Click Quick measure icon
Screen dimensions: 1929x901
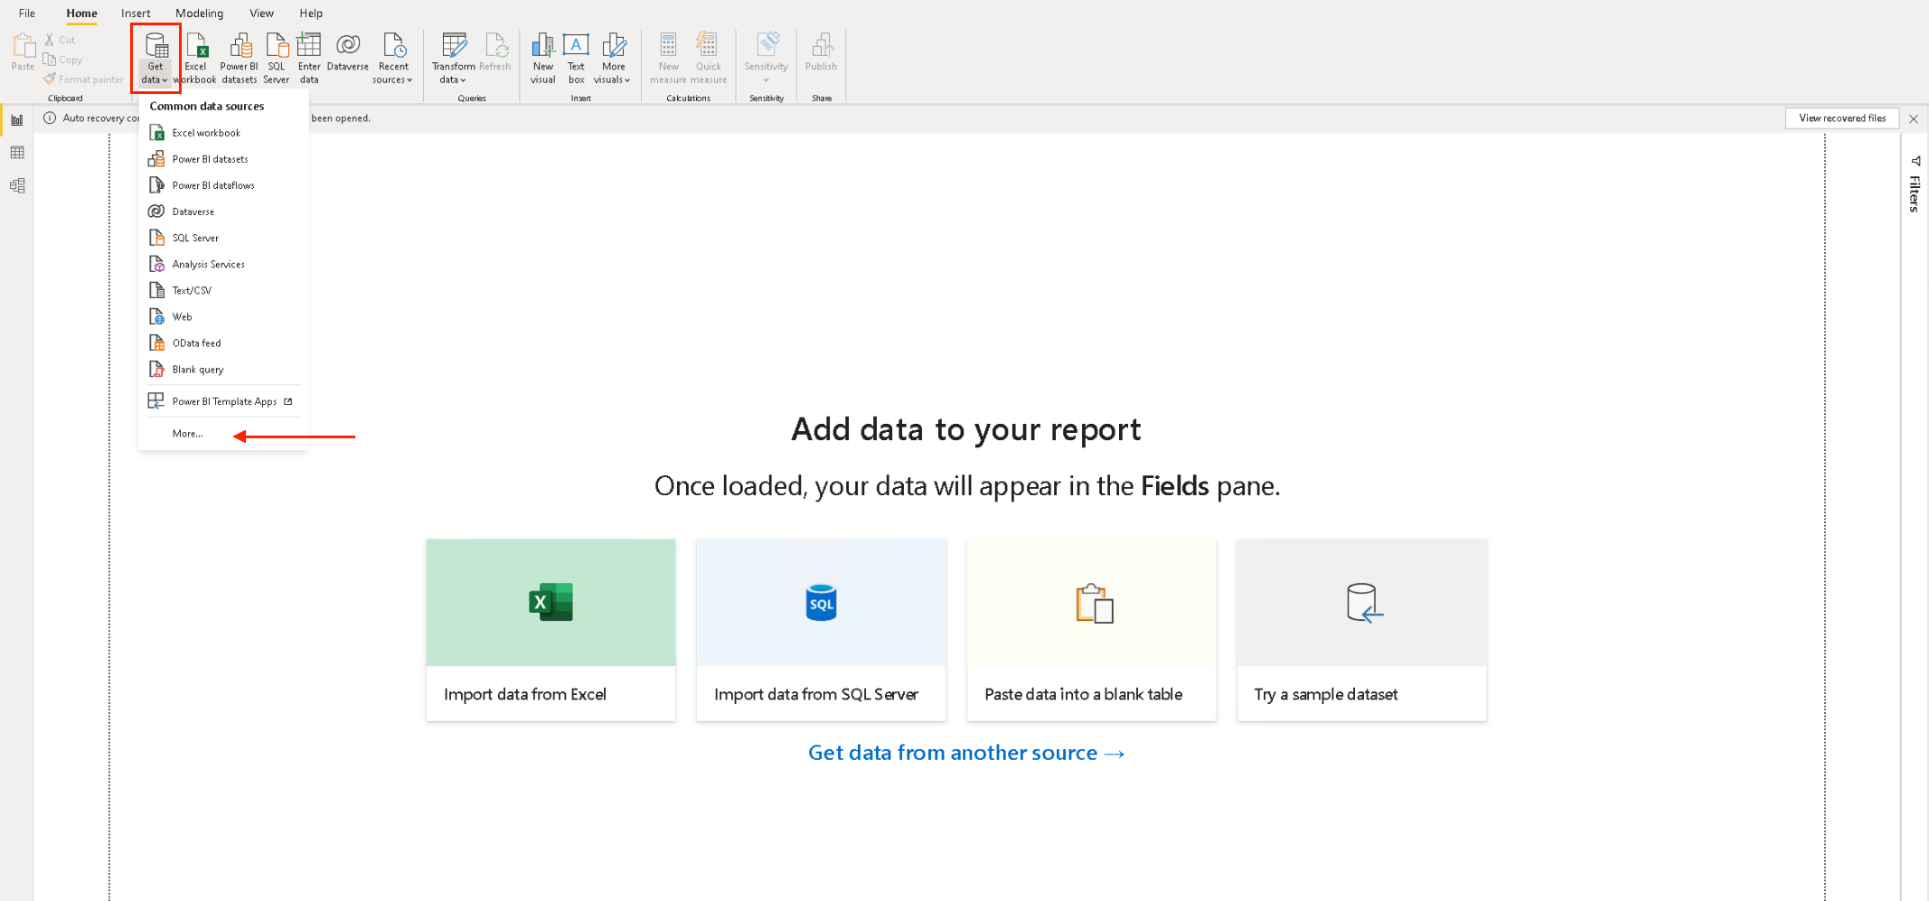click(709, 58)
